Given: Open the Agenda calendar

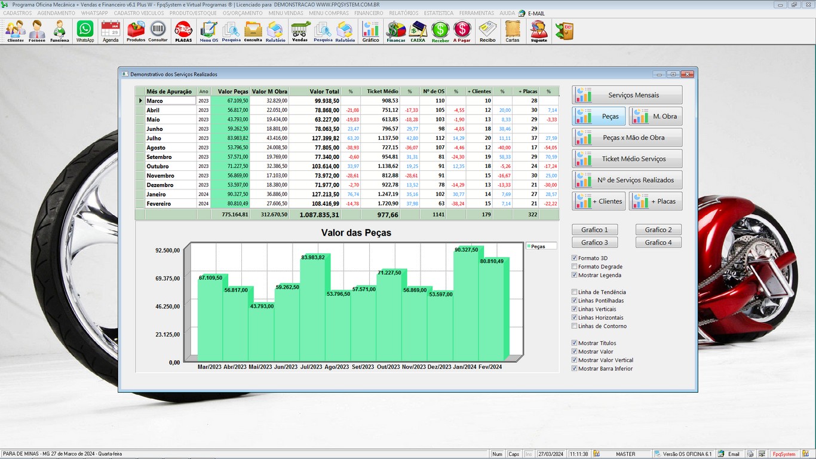Looking at the screenshot, I should (111, 31).
